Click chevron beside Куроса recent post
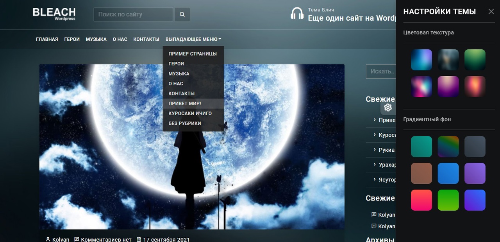The height and width of the screenshot is (242, 500). coord(375,135)
